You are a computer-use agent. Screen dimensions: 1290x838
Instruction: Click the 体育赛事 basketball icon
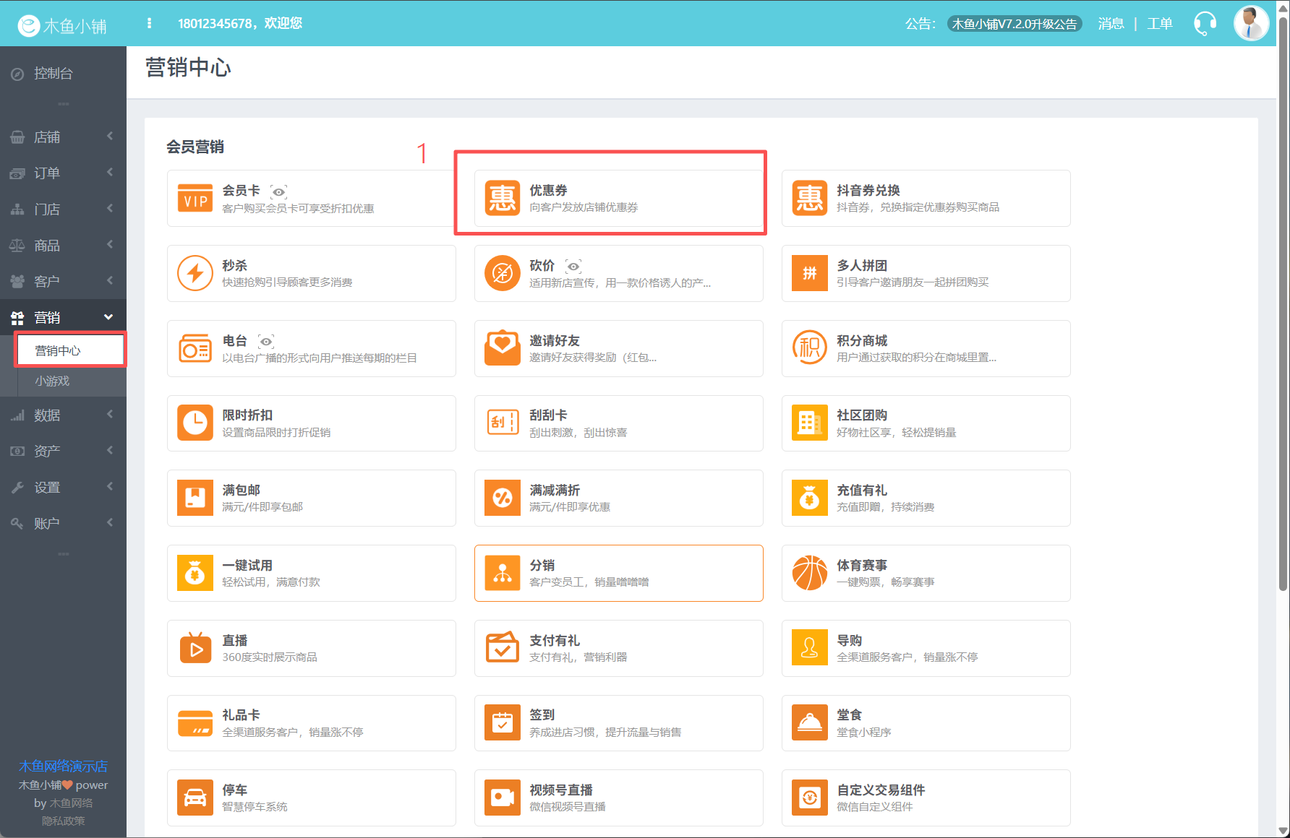click(x=809, y=573)
